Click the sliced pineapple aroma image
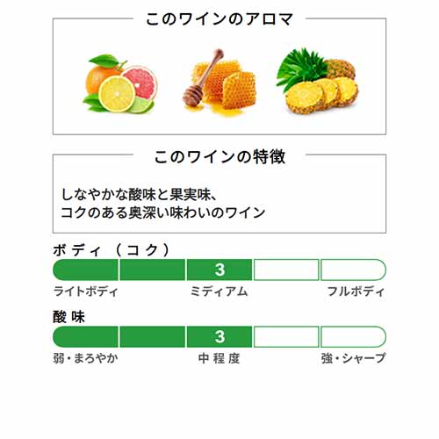Screen dimensions: 439x439 (x=317, y=81)
